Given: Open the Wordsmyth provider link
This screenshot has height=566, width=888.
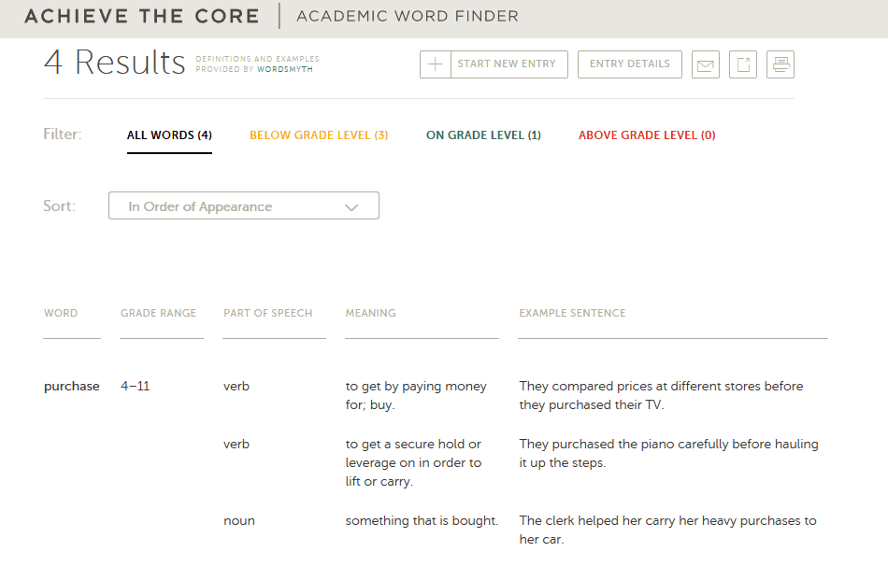Looking at the screenshot, I should click(285, 70).
